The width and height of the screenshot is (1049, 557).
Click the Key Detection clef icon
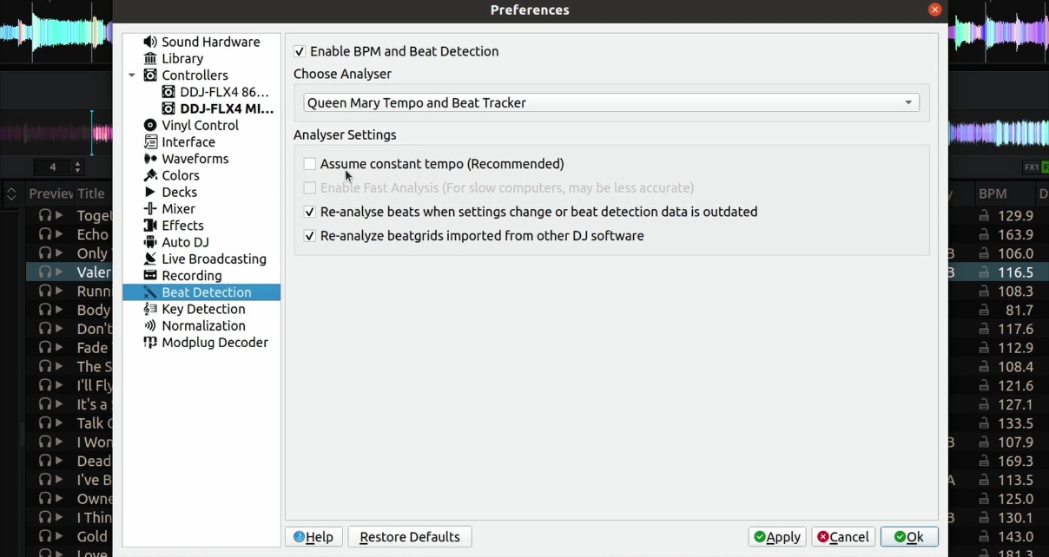[150, 309]
